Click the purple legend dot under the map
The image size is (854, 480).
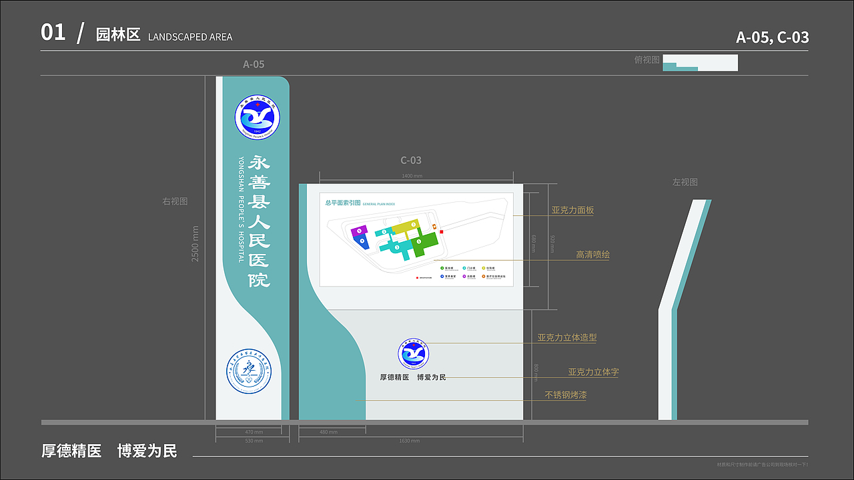(464, 276)
